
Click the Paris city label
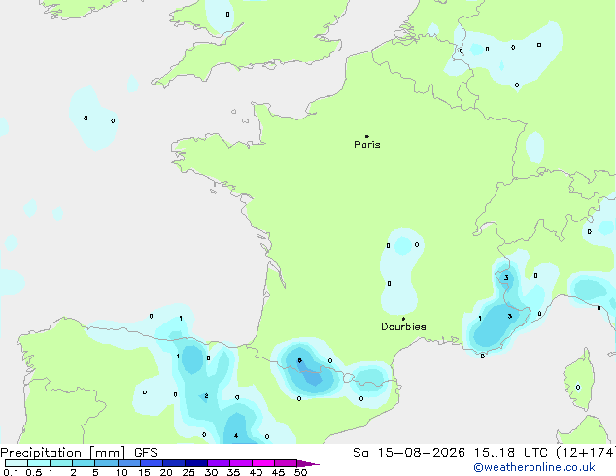(x=367, y=145)
